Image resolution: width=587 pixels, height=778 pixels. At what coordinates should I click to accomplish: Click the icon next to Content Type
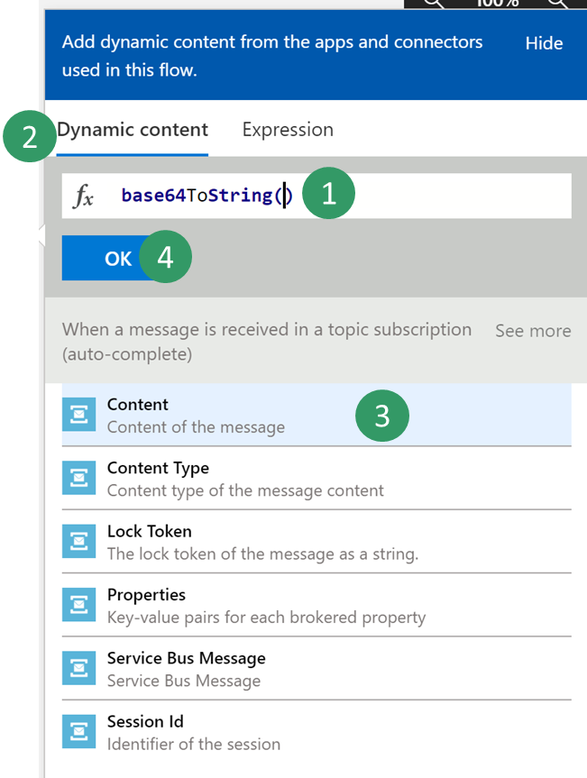pyautogui.click(x=79, y=478)
